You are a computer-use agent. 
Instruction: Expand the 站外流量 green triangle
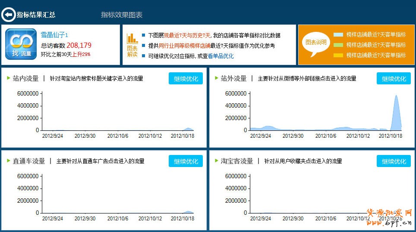(x=217, y=78)
